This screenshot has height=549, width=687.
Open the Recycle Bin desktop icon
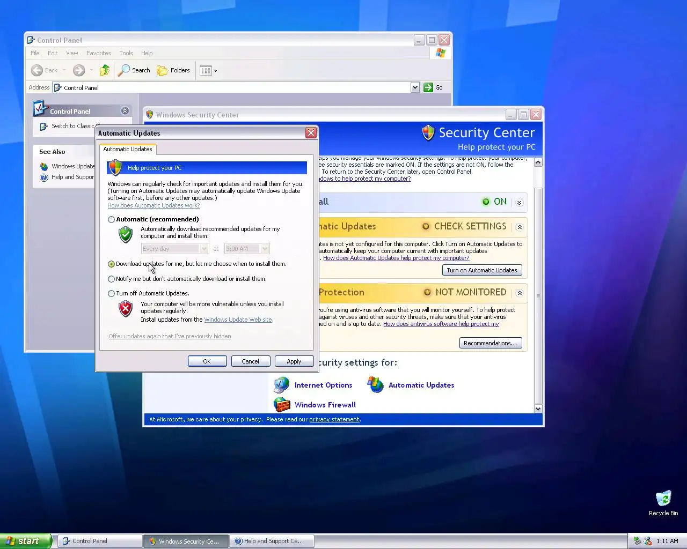pyautogui.click(x=663, y=503)
